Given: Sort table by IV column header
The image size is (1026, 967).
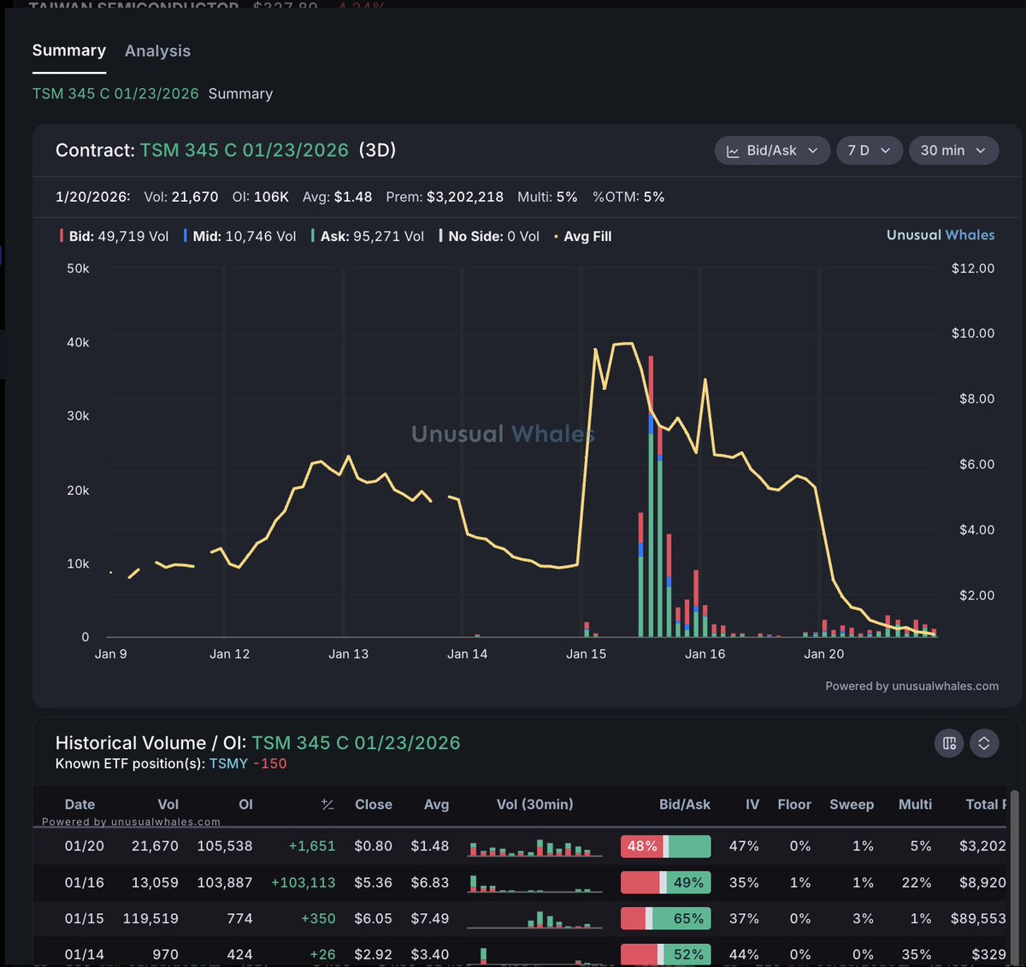Looking at the screenshot, I should [x=752, y=805].
